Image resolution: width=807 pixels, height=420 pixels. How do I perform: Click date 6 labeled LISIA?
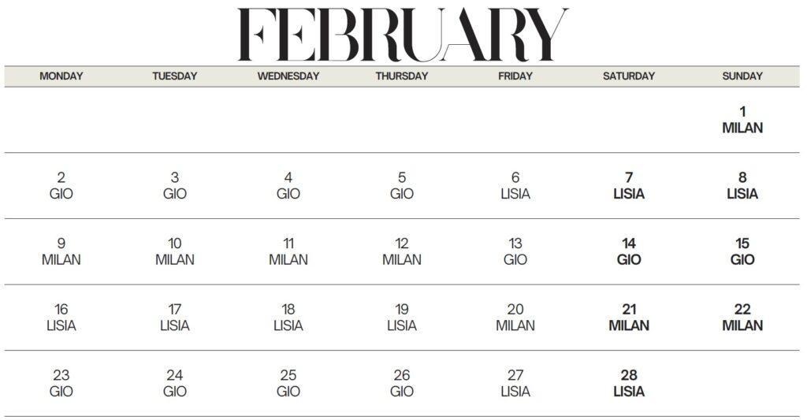click(515, 186)
